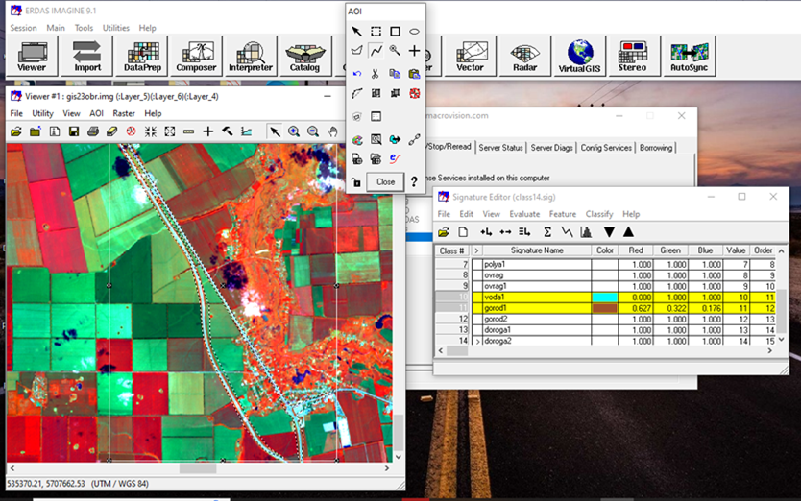Choose the dashed marquee box tool in AOI

pyautogui.click(x=376, y=32)
